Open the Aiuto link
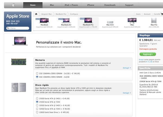Viewport: 163px width, 117px height. click(138, 14)
